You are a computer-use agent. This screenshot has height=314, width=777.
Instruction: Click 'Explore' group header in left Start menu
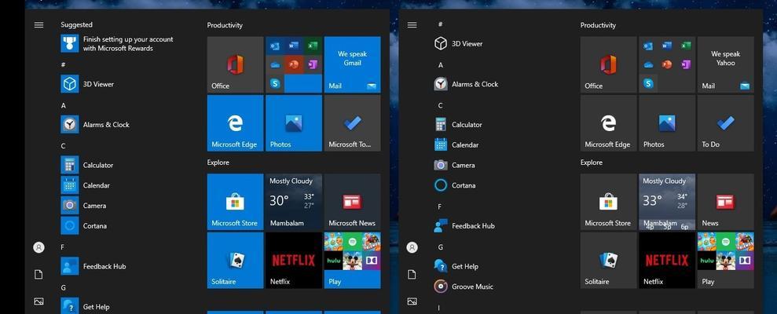coord(218,162)
